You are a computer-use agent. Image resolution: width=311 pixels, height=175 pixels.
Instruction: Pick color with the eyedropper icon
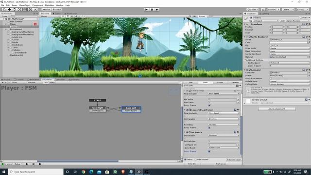[x=309, y=42]
